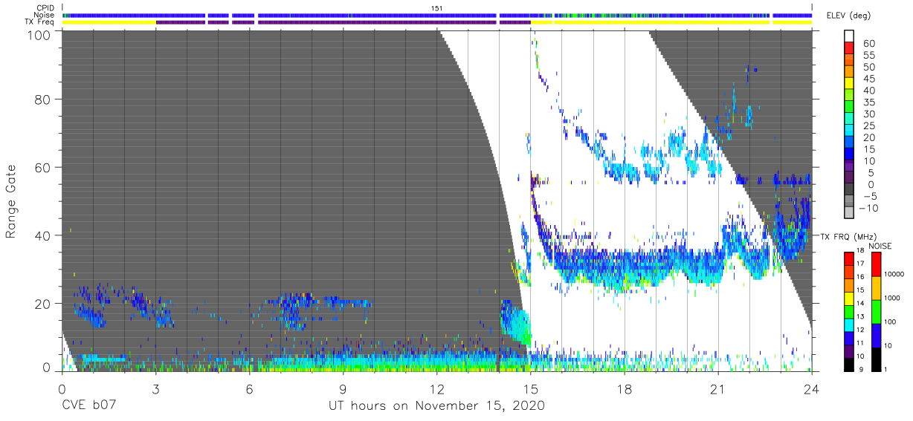Click the red top segment of TX FRQ colorbar

click(x=848, y=258)
